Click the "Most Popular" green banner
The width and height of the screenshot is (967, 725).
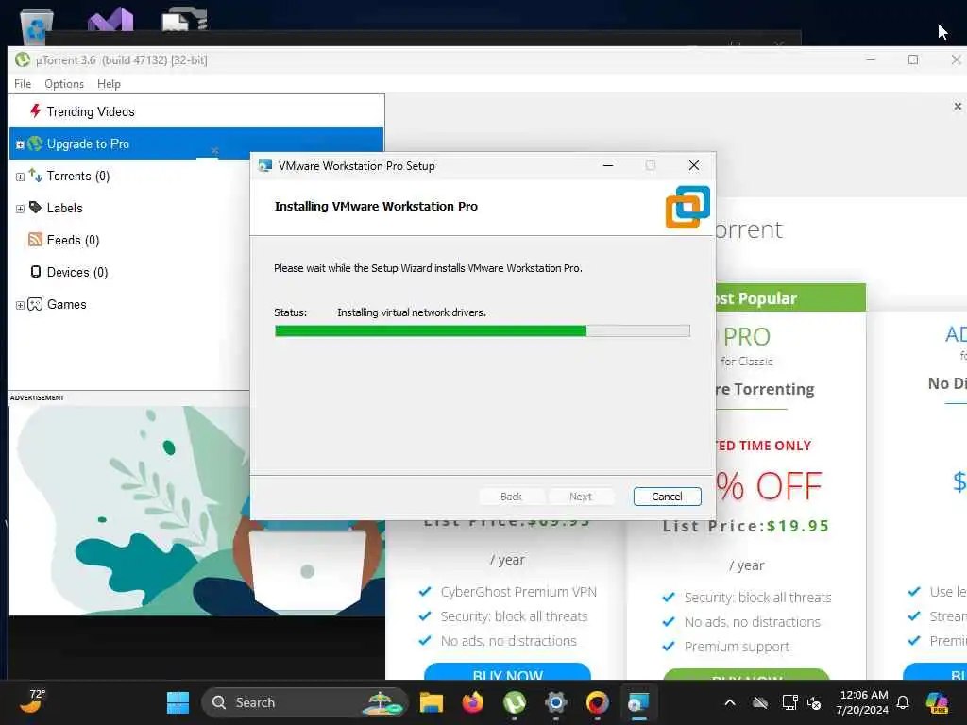pos(790,297)
